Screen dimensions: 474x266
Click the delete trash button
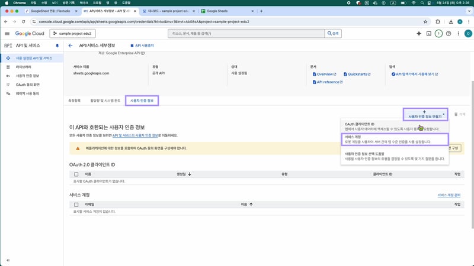point(460,114)
